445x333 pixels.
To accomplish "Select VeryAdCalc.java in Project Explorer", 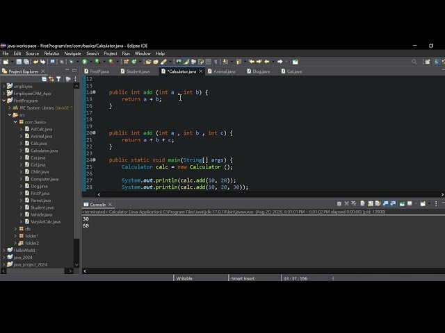I will click(x=45, y=222).
